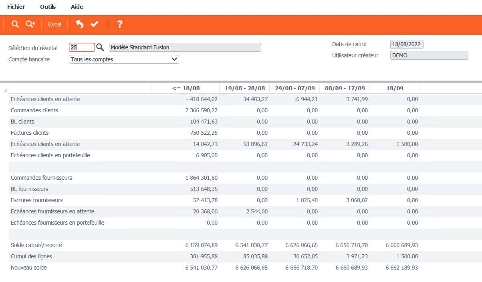Click the Modèle Standard Fusion field
The width and height of the screenshot is (482, 282).
pos(185,47)
